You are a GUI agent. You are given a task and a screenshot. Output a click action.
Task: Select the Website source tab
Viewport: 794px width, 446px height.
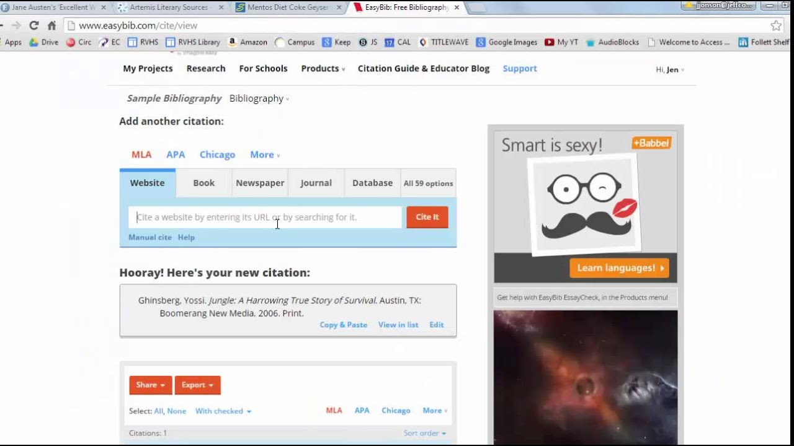click(148, 183)
